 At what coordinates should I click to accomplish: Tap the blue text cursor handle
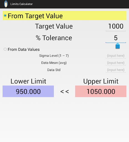(x=118, y=46)
